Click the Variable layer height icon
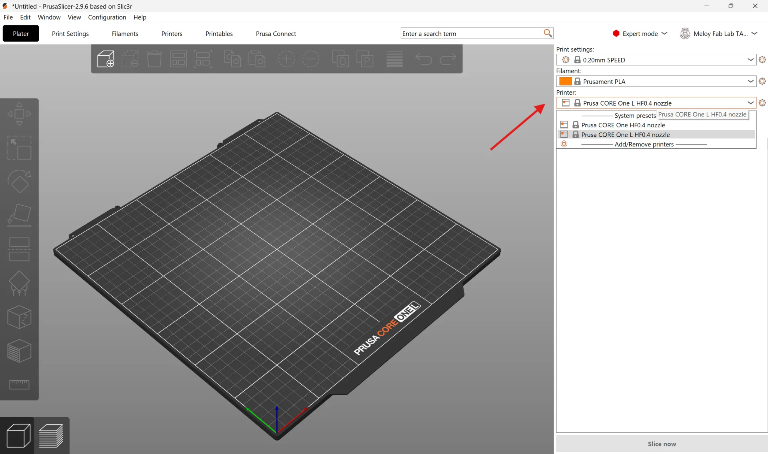Screen dimensions: 768x454 click(394, 59)
